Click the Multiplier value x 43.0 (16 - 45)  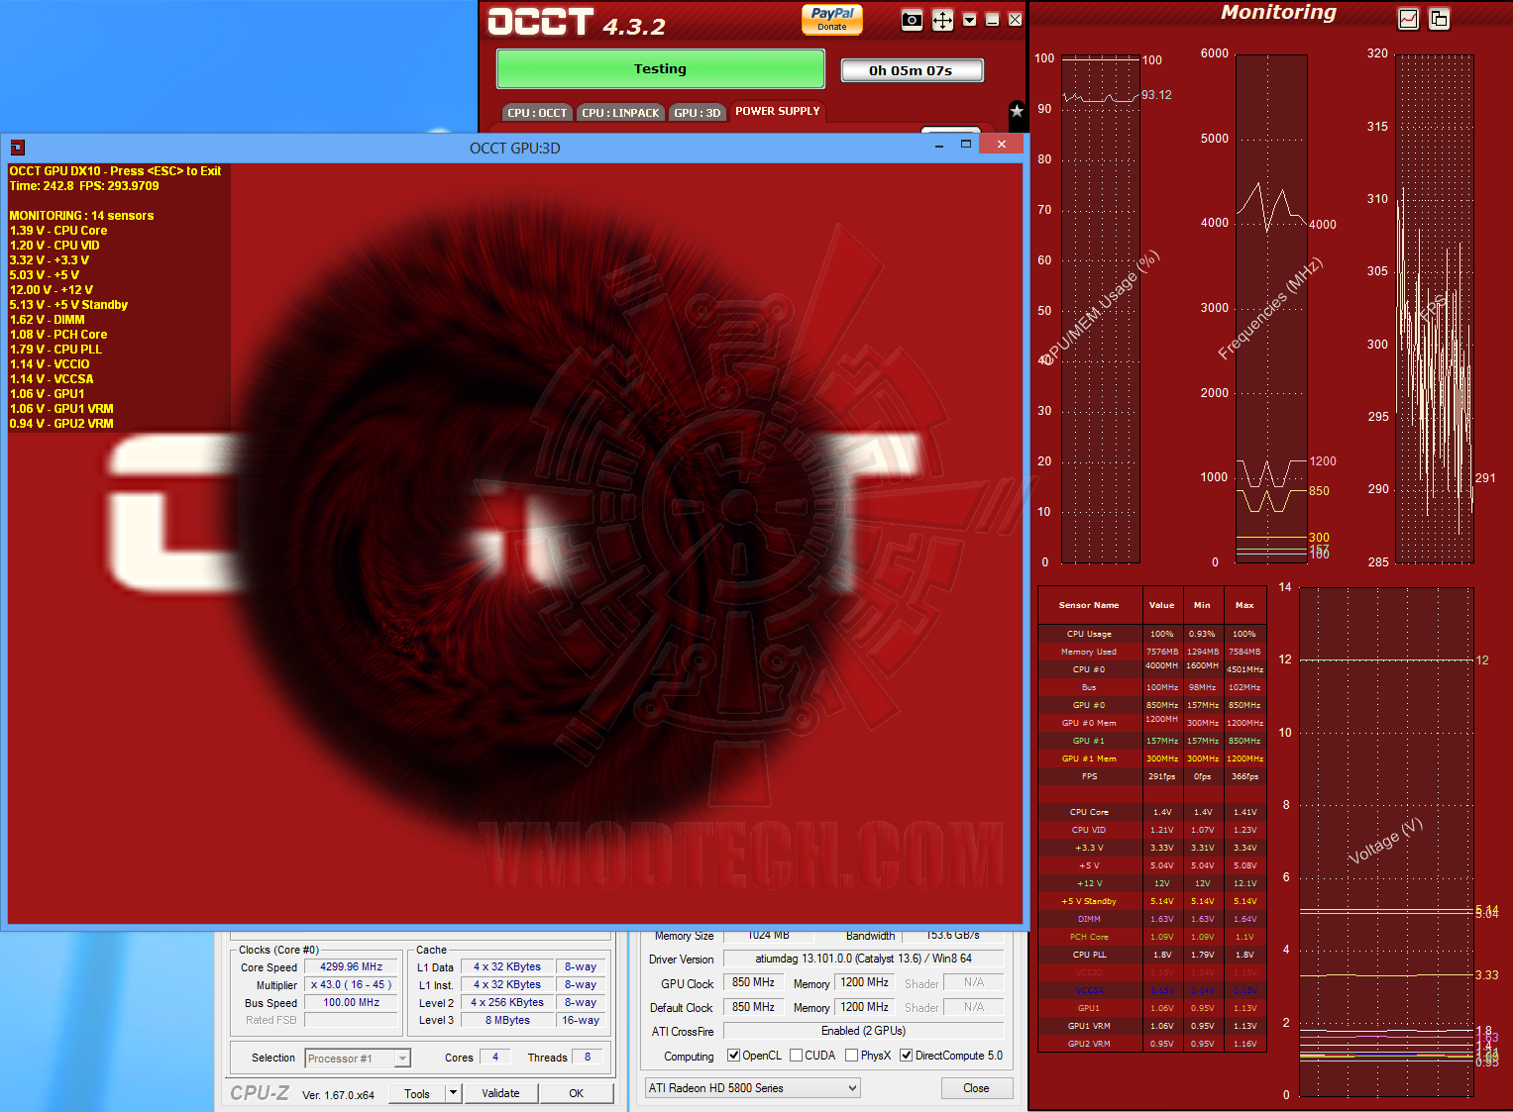click(351, 985)
